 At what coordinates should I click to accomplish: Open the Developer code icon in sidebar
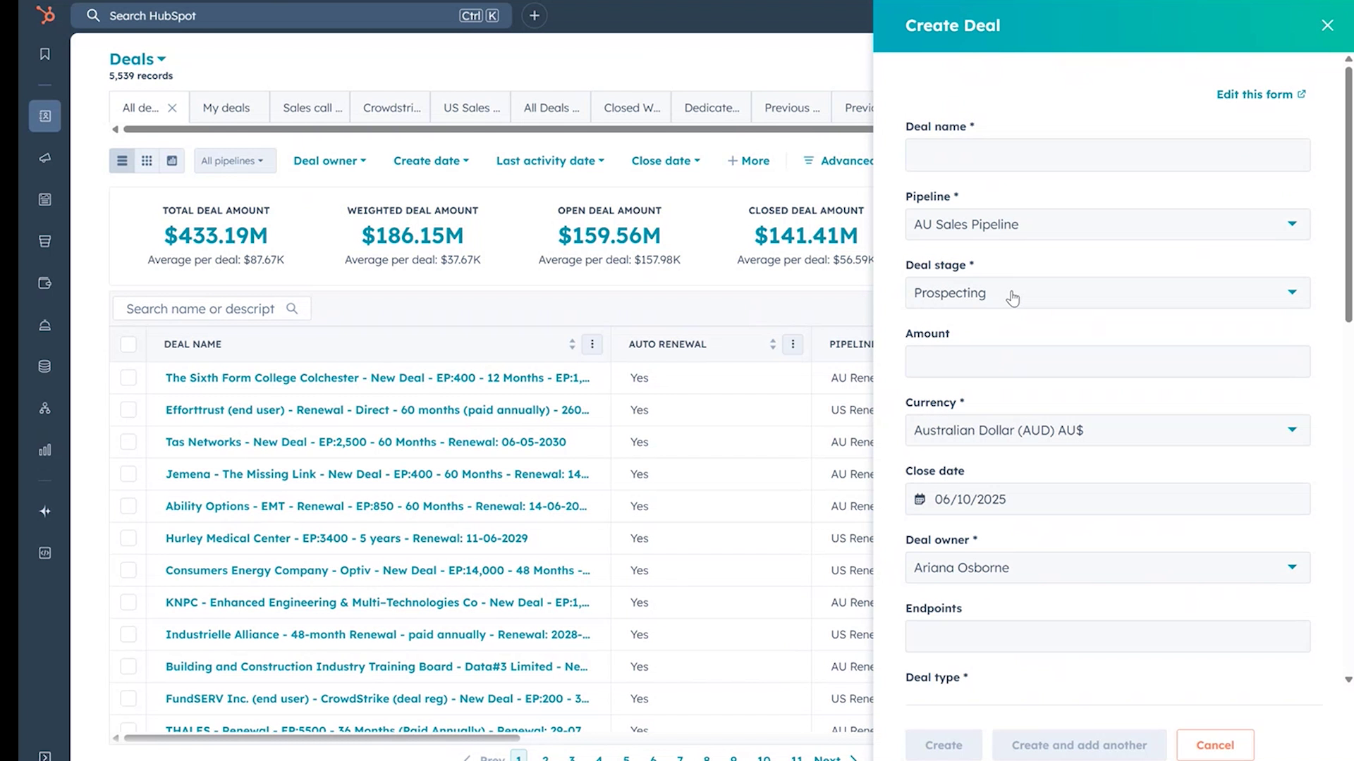44,552
